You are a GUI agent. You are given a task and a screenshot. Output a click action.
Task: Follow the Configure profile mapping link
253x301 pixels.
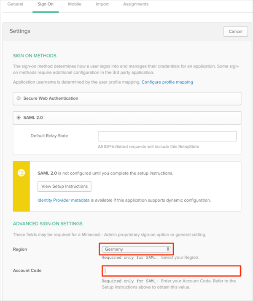pos(167,82)
